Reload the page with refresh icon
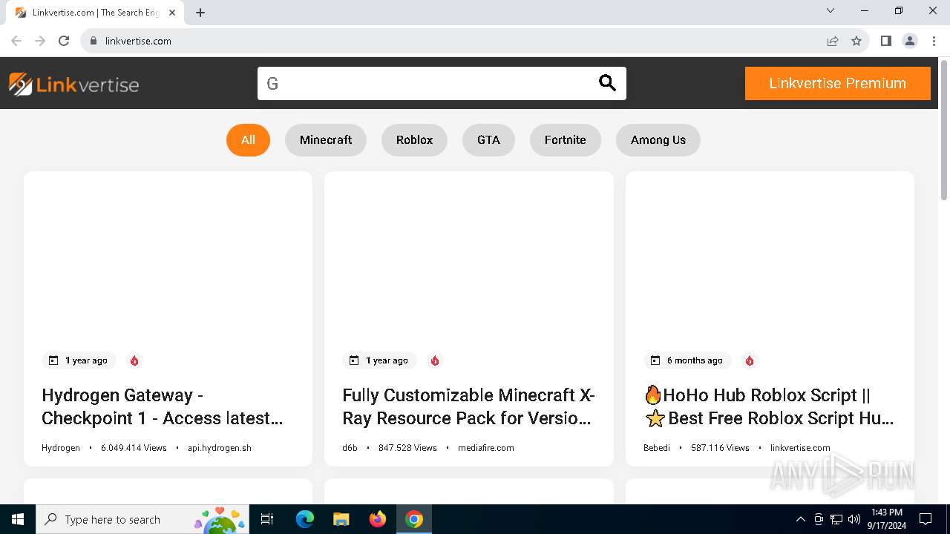Screen dimensions: 950x534 (x=64, y=41)
